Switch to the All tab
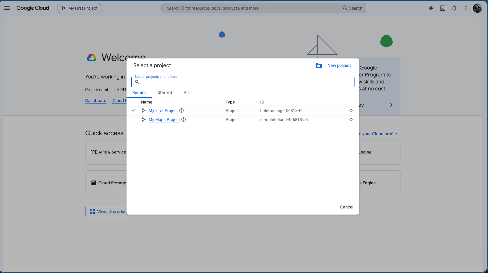 pyautogui.click(x=186, y=92)
